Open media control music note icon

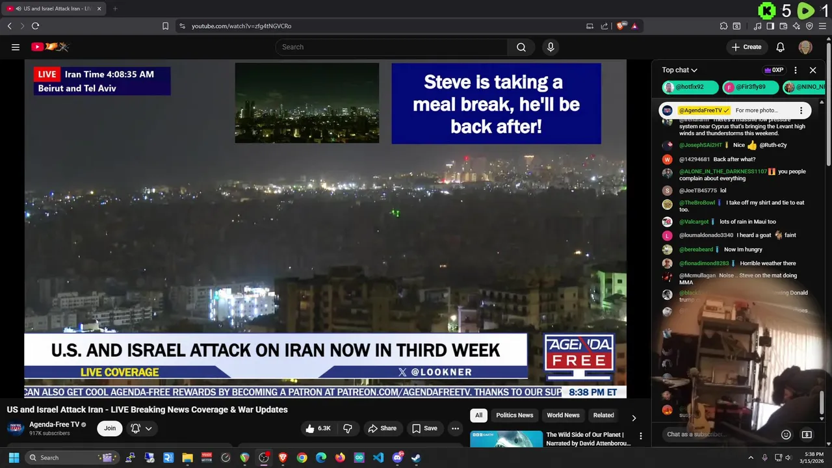[757, 26]
